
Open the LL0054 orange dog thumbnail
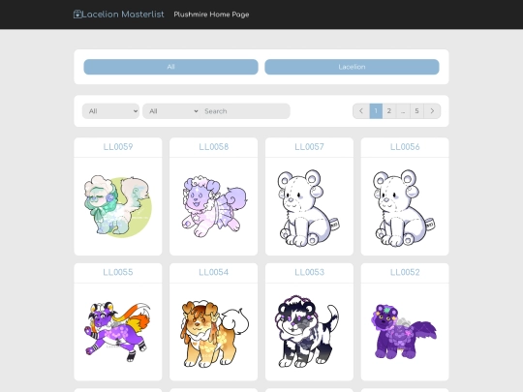click(215, 334)
